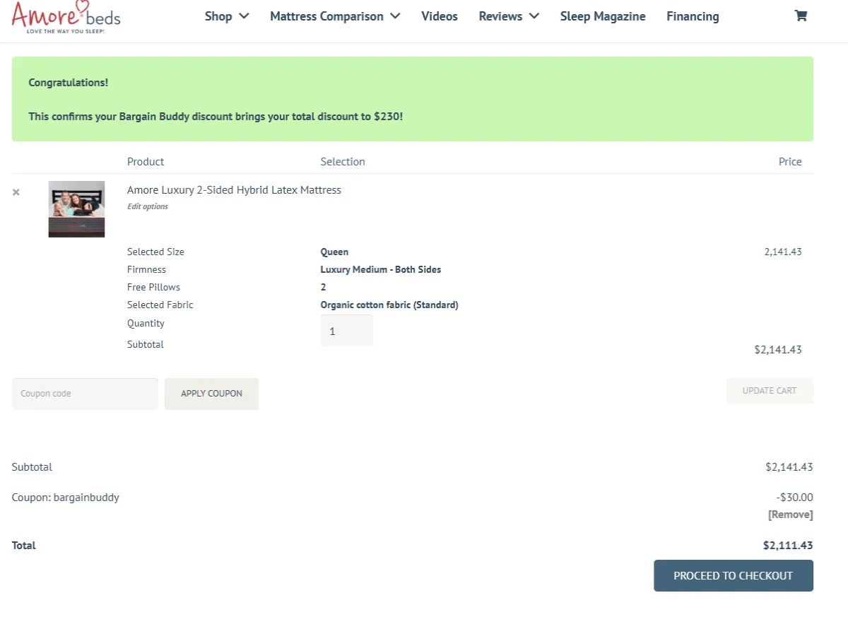Proceed to checkout
This screenshot has height=617, width=848.
pyautogui.click(x=733, y=575)
